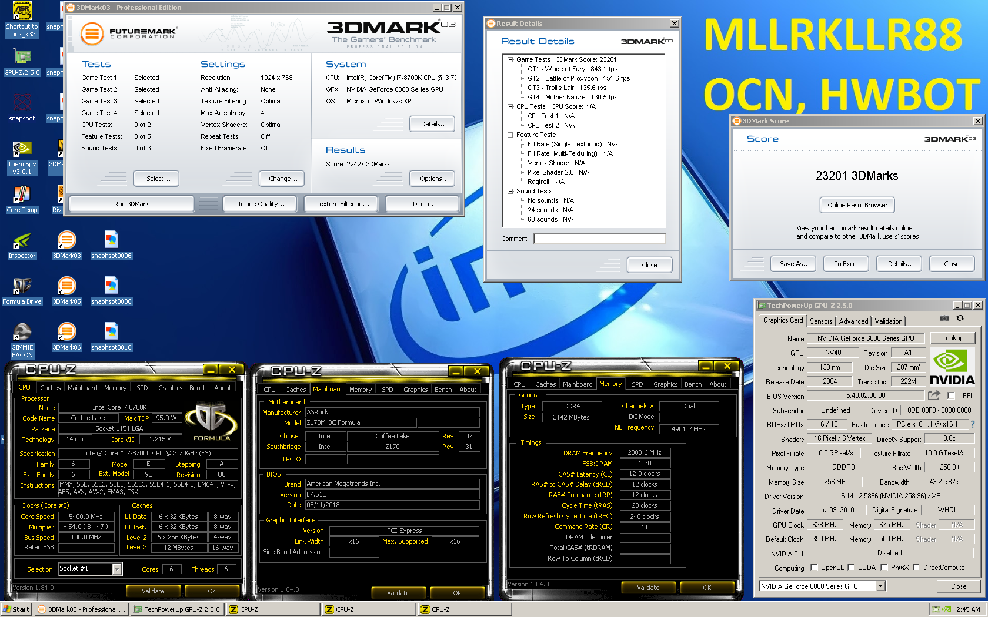Toggle the PhysX checkbox
The height and width of the screenshot is (617, 988).
pyautogui.click(x=884, y=568)
